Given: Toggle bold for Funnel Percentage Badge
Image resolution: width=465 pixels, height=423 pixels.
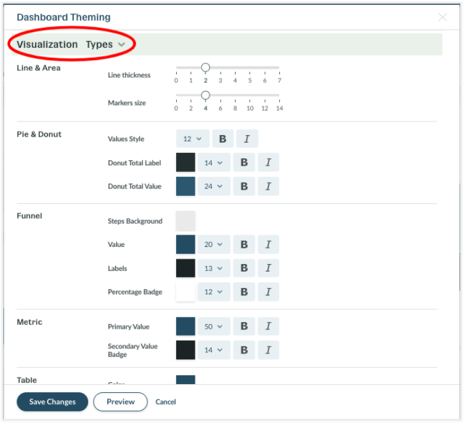Looking at the screenshot, I should 244,292.
